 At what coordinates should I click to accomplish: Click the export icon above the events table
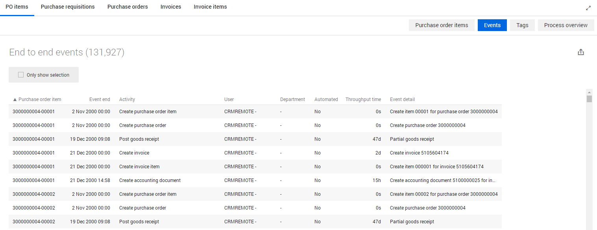pos(580,52)
